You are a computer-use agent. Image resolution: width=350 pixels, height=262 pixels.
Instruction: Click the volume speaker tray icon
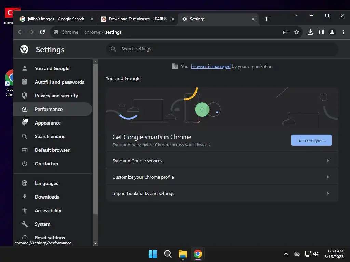[x=316, y=254]
